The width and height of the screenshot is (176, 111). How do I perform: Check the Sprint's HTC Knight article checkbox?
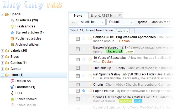(x=78, y=99)
